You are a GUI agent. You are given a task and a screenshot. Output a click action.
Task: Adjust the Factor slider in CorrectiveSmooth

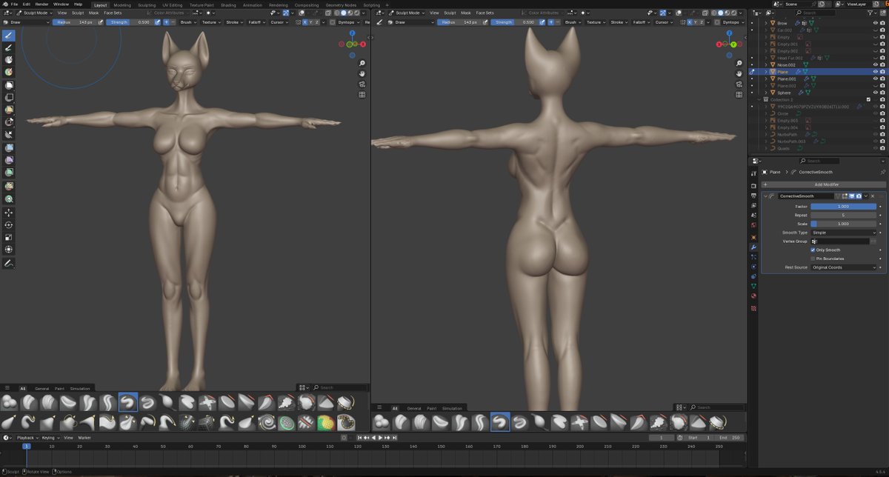coord(844,207)
